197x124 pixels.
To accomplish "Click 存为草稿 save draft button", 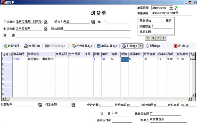I will coord(82,46).
